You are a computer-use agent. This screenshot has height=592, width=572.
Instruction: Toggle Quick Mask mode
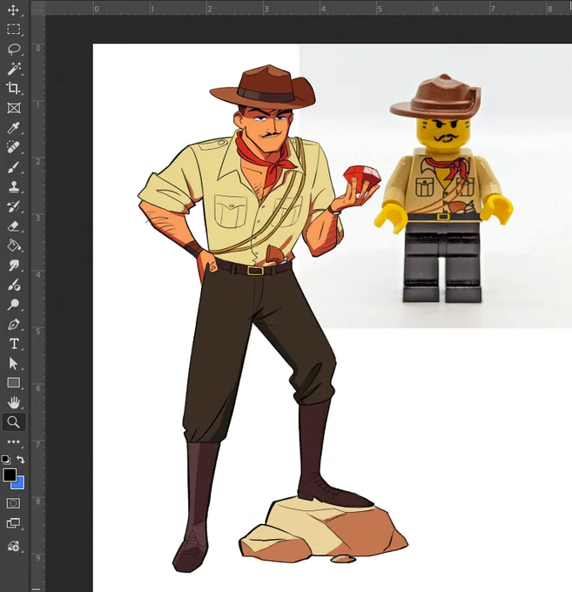point(14,503)
